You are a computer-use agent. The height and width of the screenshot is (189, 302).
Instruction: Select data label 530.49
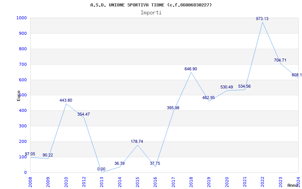coord(227,87)
